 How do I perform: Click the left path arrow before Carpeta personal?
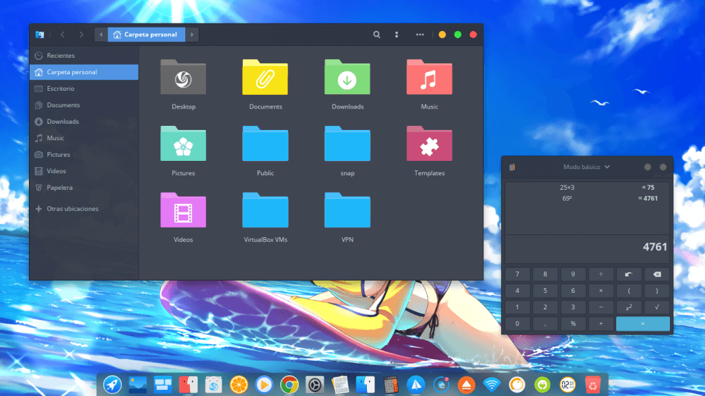101,34
